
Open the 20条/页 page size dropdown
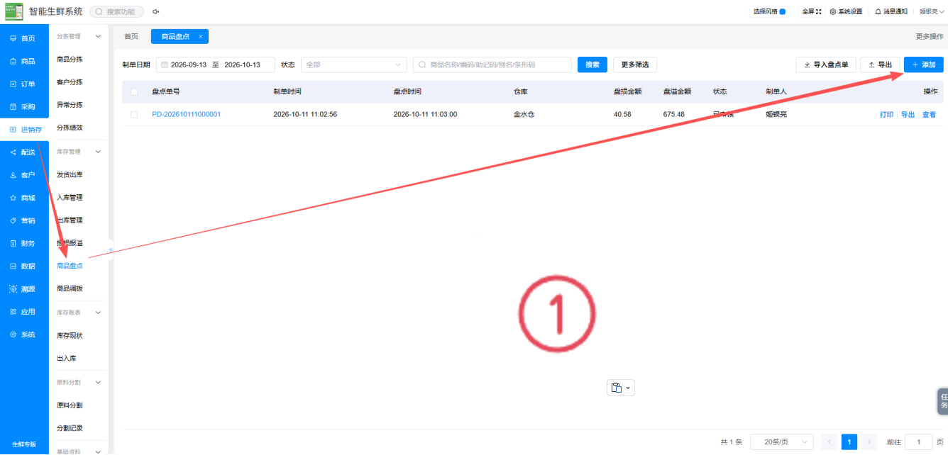782,442
